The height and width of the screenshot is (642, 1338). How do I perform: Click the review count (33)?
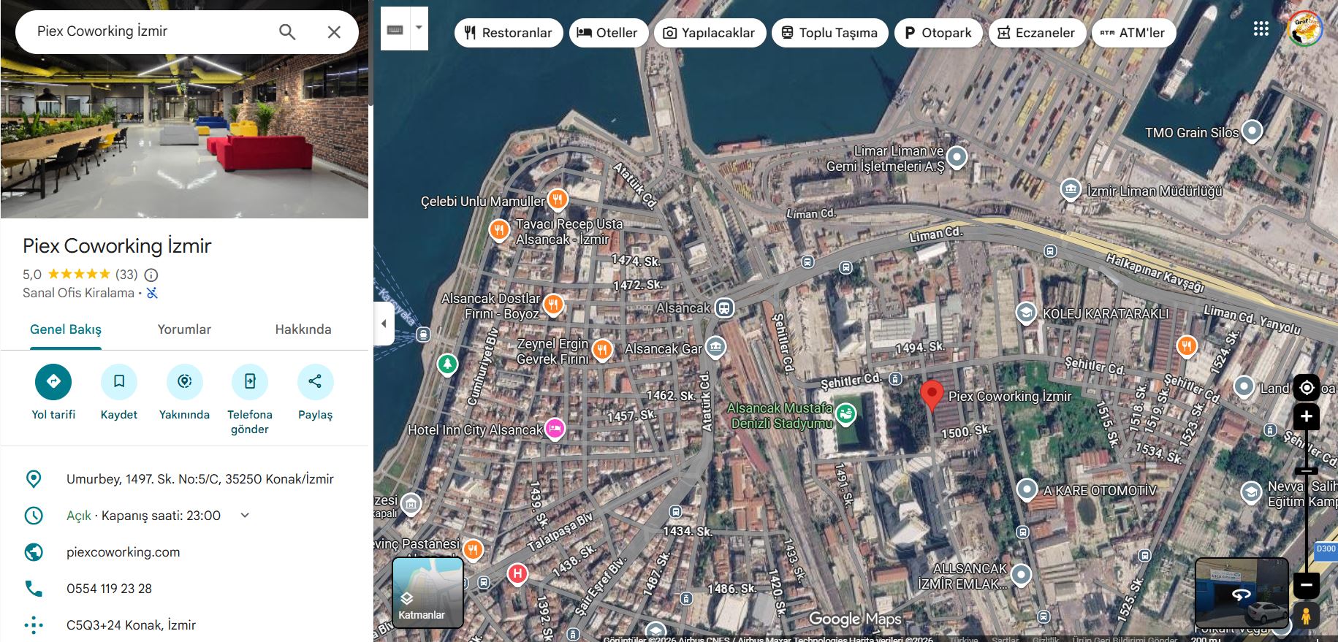(126, 275)
